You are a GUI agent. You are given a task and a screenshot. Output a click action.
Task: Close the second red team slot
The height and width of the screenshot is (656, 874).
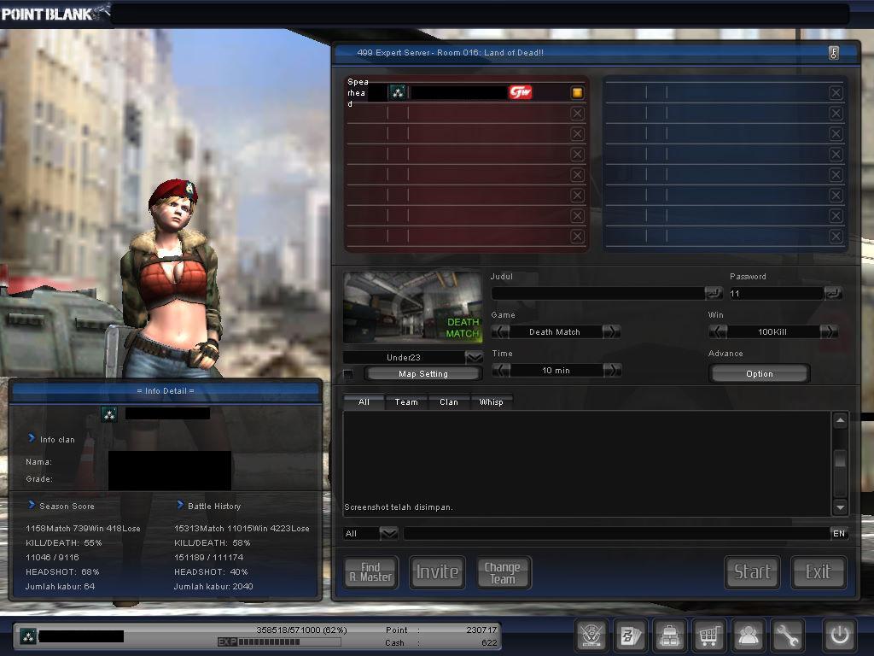click(x=578, y=114)
